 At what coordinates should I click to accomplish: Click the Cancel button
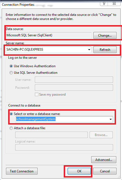tap(105, 171)
